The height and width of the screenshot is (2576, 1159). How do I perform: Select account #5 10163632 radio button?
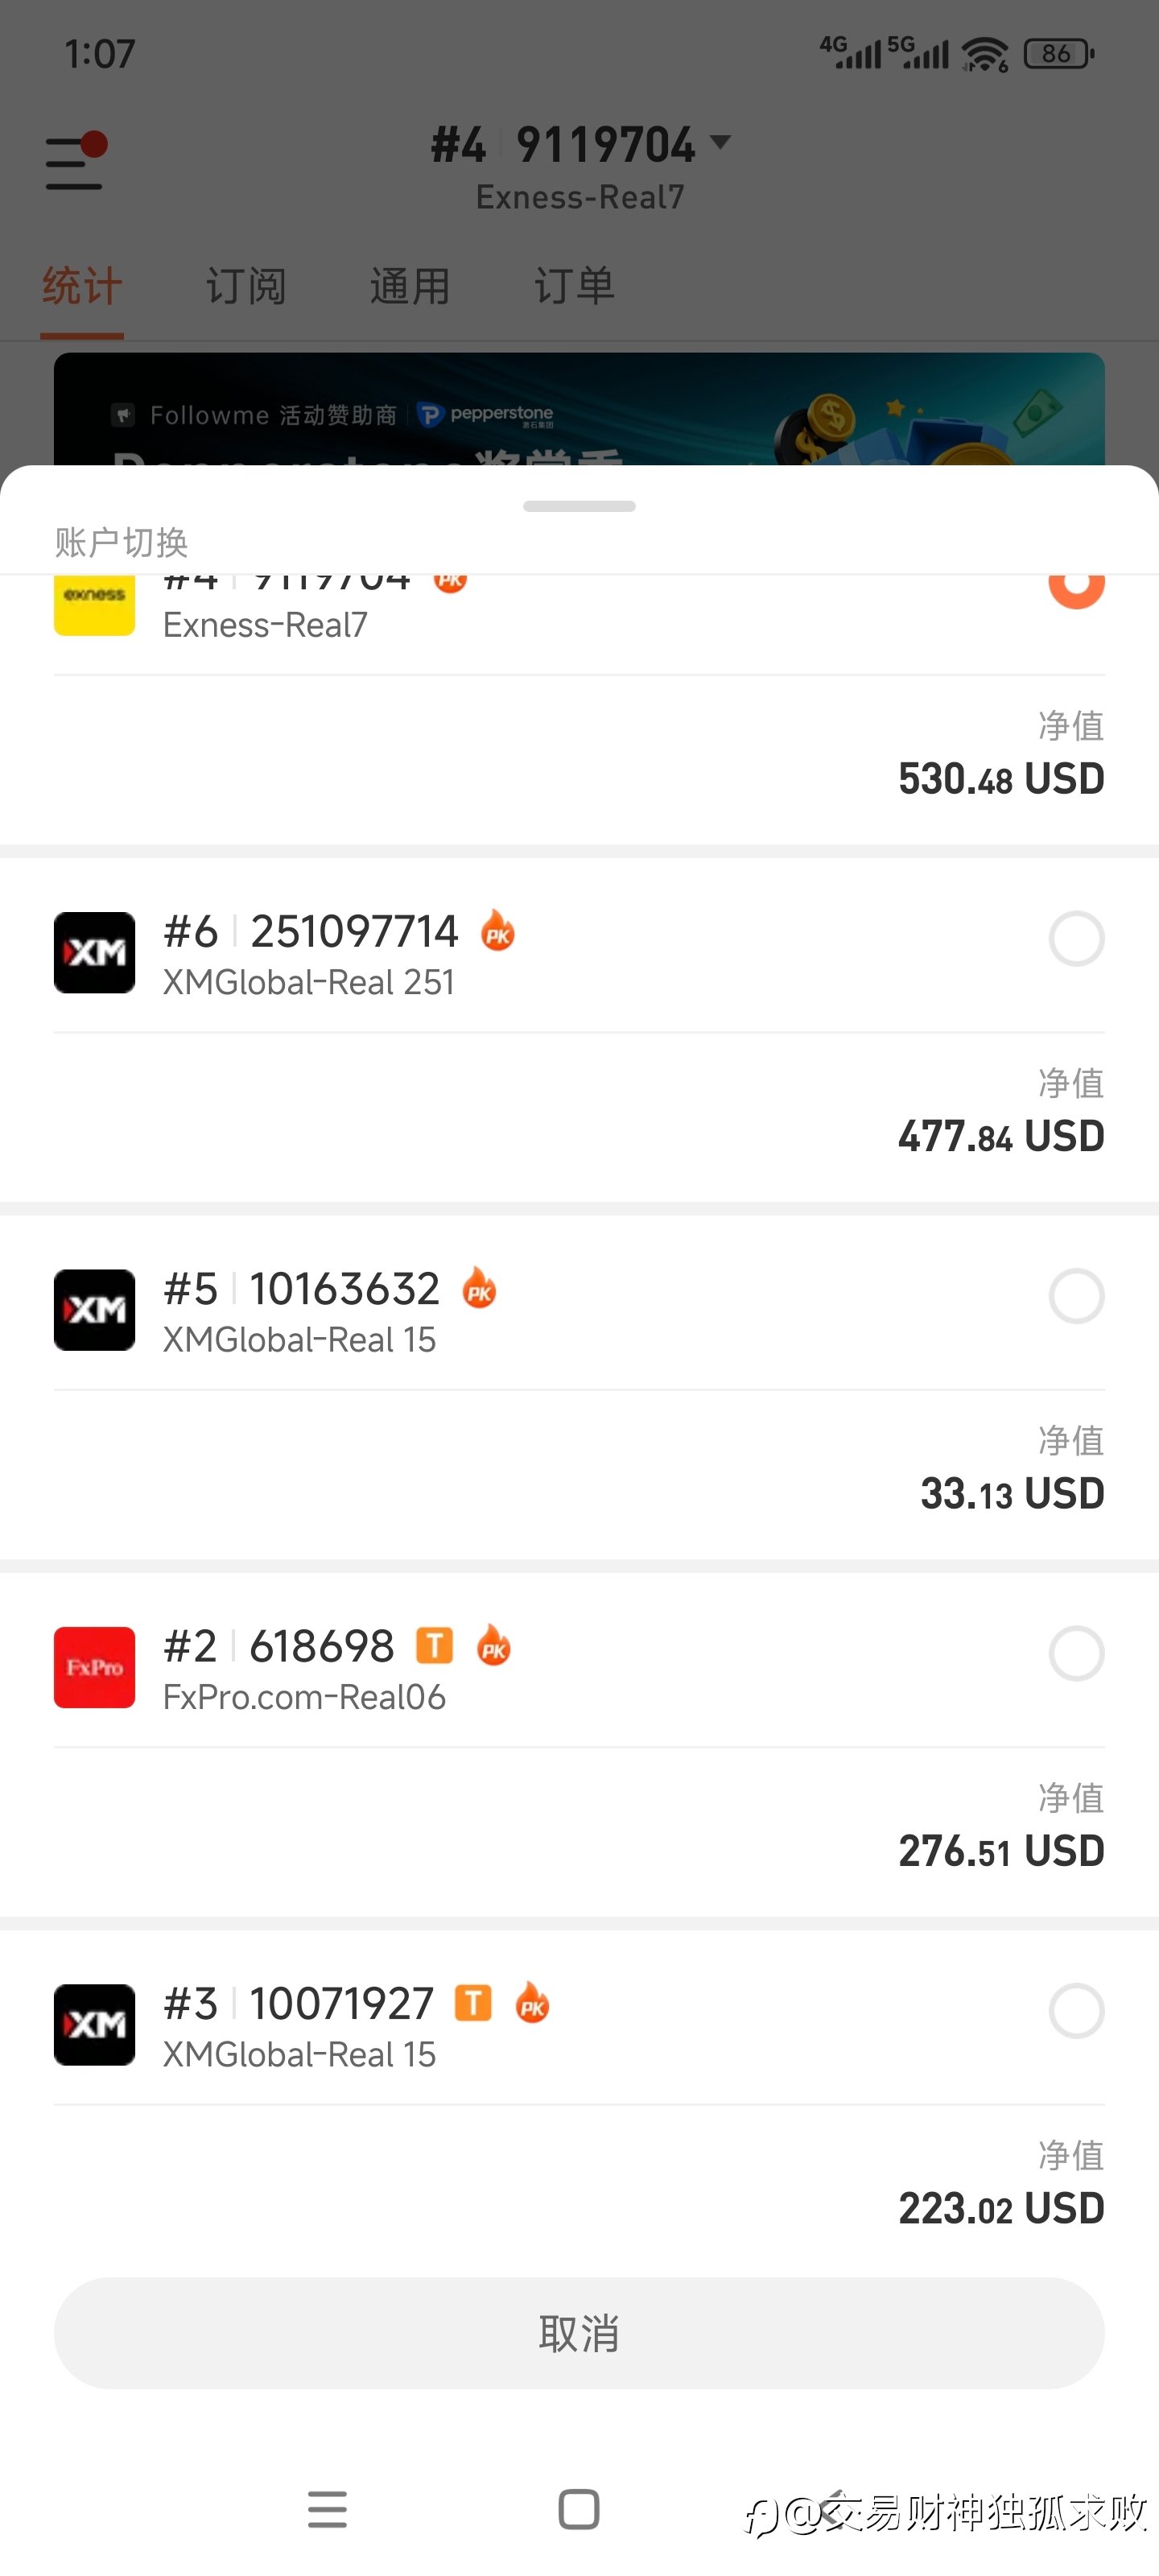pos(1076,1296)
